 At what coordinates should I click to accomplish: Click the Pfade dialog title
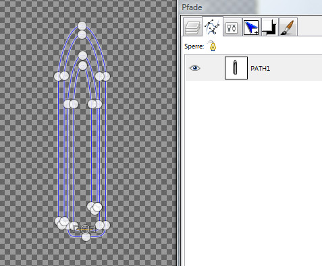[192, 7]
